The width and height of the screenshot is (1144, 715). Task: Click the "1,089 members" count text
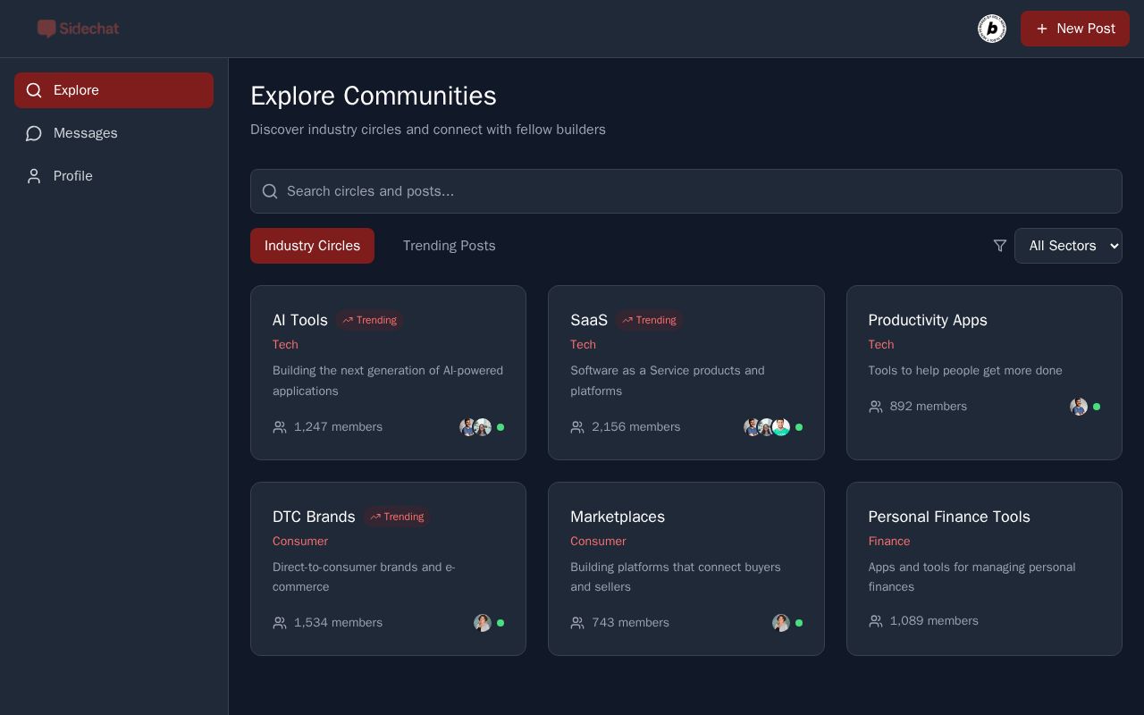[x=934, y=621]
